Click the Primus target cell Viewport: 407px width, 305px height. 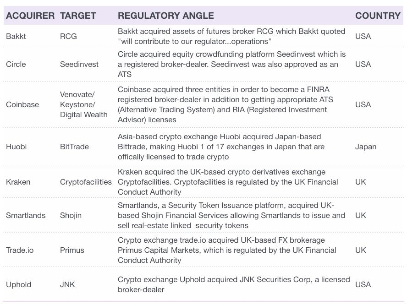click(72, 251)
